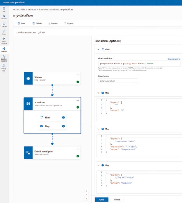Click the Apply button

tap(102, 200)
